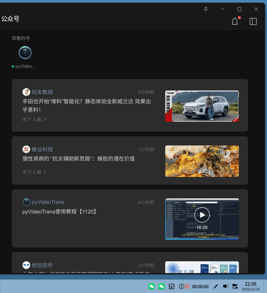This screenshot has height=293, width=267.
Task: Click the 玩车教授 account avatar
Action: point(26,92)
